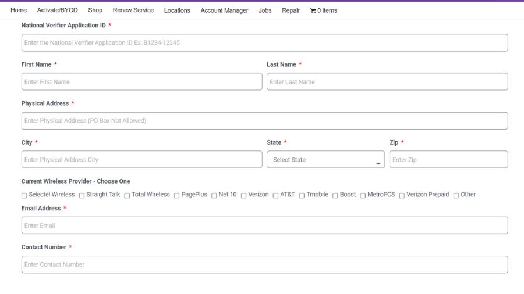
Task: Select the Verizon provider checkbox
Action: pyautogui.click(x=243, y=195)
